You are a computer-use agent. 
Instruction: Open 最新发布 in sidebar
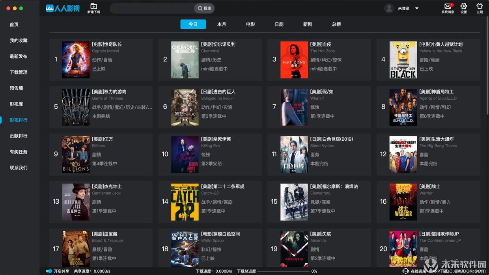click(19, 56)
